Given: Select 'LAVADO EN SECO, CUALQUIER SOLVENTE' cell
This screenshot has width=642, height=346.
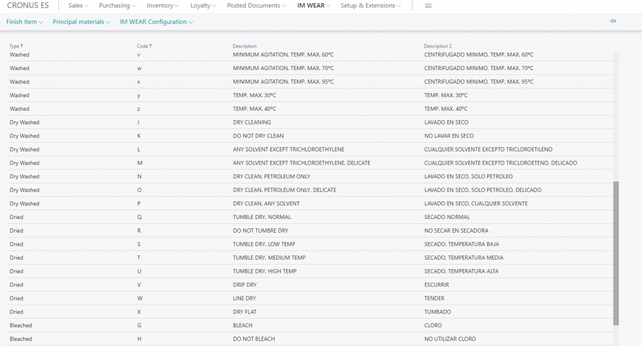Looking at the screenshot, I should click(476, 203).
